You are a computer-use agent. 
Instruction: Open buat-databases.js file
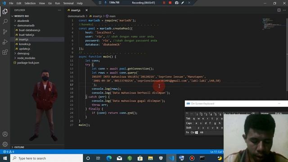[x=30, y=30]
